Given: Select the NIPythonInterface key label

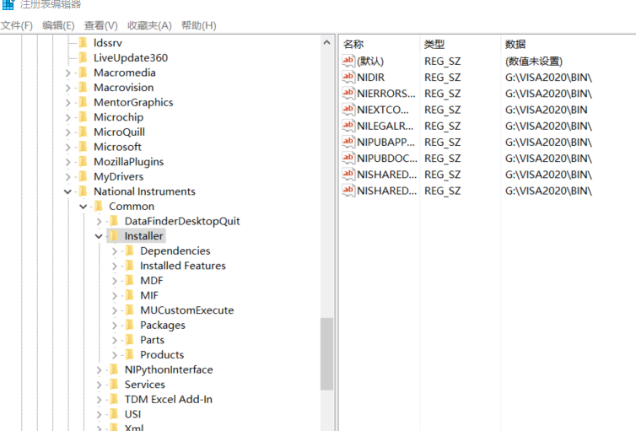Looking at the screenshot, I should click(x=169, y=369).
